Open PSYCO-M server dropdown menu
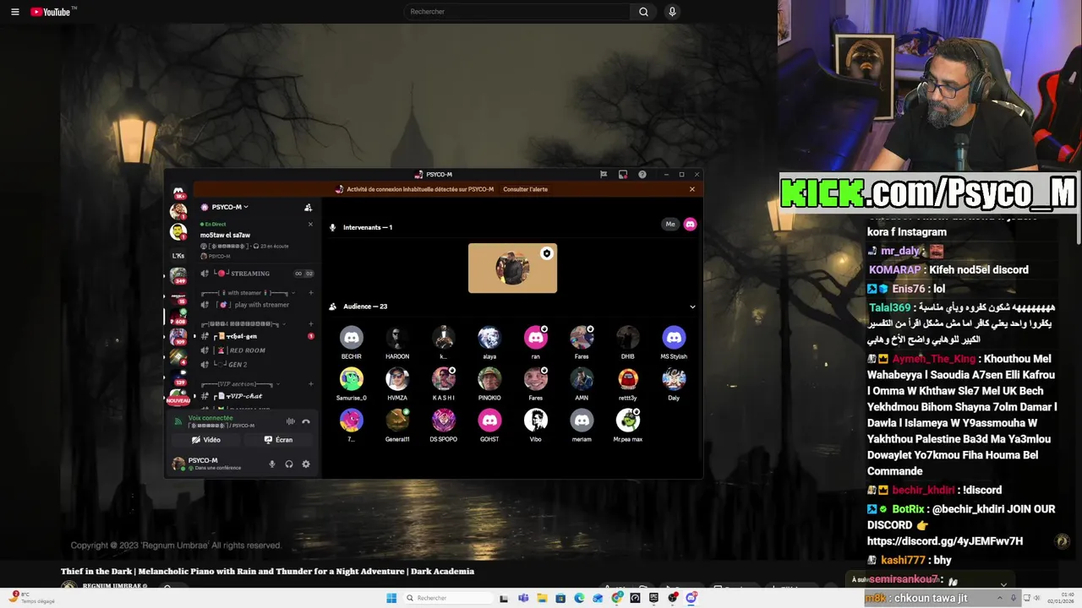 point(225,207)
